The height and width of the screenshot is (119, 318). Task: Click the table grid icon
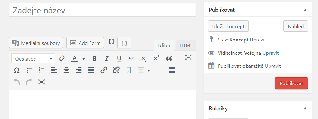pos(141,70)
